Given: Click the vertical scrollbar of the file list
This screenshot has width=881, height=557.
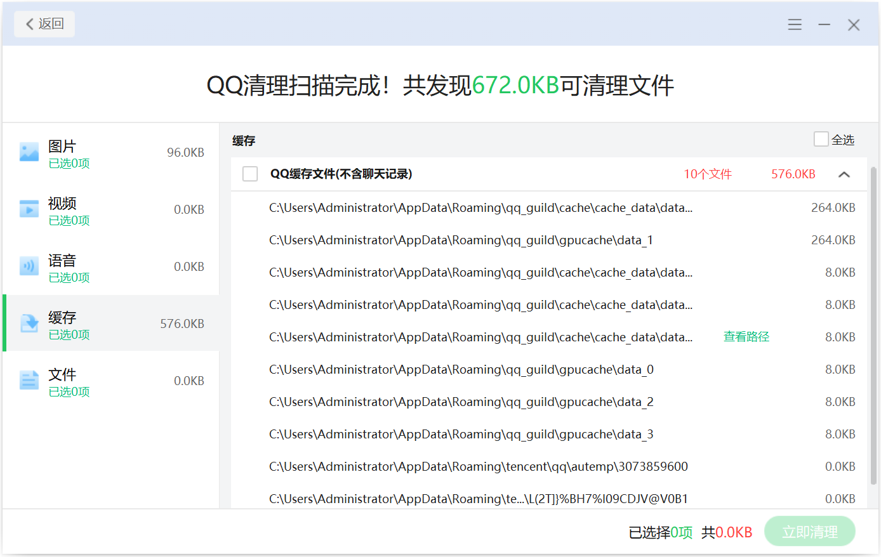Looking at the screenshot, I should click(x=873, y=326).
